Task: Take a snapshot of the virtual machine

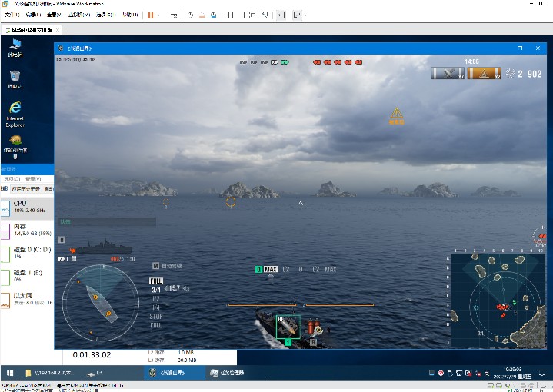Action: [190, 15]
